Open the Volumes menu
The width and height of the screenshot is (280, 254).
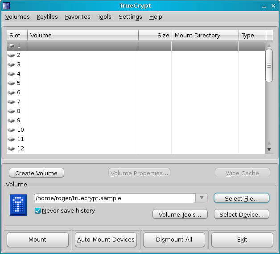(x=17, y=17)
